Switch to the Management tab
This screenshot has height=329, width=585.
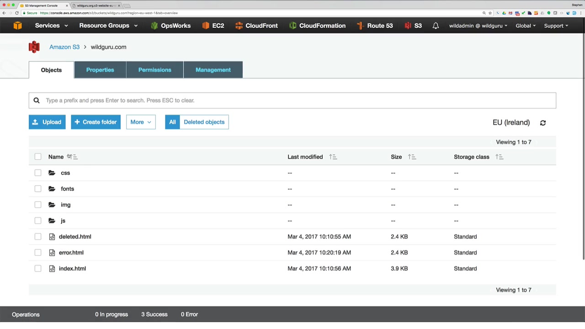point(213,70)
